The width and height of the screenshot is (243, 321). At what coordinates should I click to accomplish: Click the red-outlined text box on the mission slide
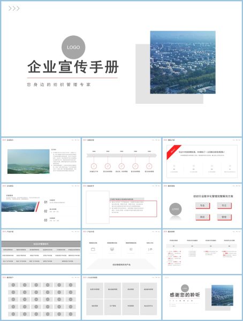(133, 209)
